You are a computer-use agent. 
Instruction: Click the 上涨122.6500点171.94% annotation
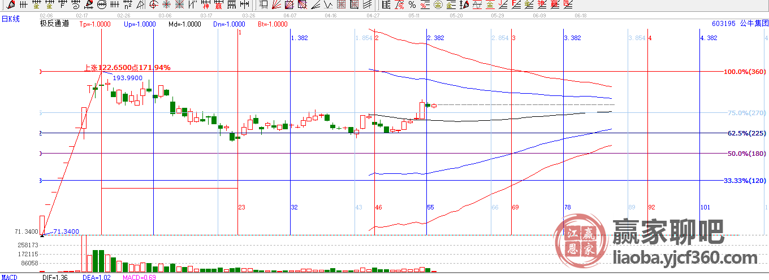click(127, 67)
